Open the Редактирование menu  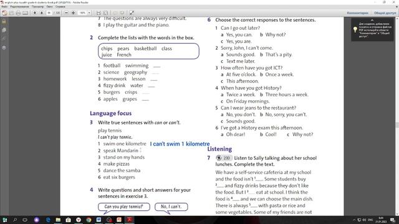tap(19, 7)
